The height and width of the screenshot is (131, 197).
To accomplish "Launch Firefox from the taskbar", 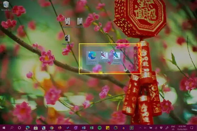I will point(60,128).
